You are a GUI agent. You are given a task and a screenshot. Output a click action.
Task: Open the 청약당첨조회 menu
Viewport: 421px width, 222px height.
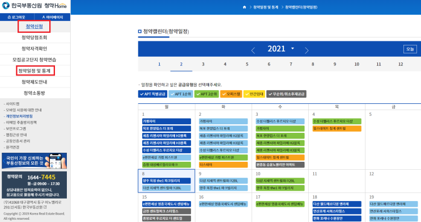[x=34, y=37]
